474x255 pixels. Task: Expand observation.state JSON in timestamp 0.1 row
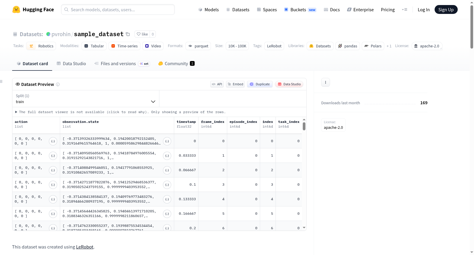(167, 185)
